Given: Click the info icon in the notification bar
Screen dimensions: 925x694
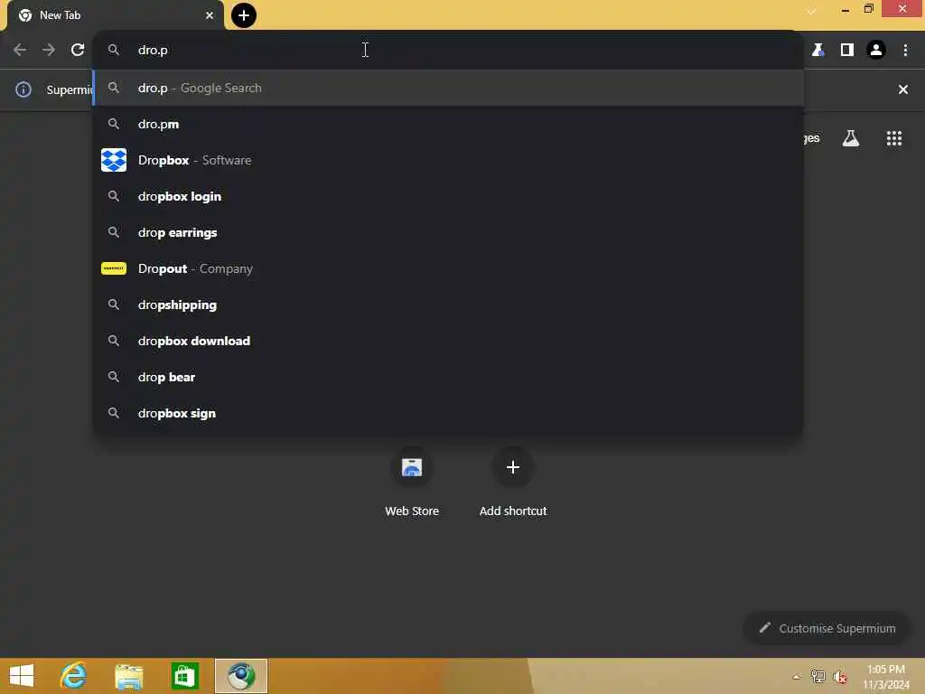Looking at the screenshot, I should (x=23, y=89).
